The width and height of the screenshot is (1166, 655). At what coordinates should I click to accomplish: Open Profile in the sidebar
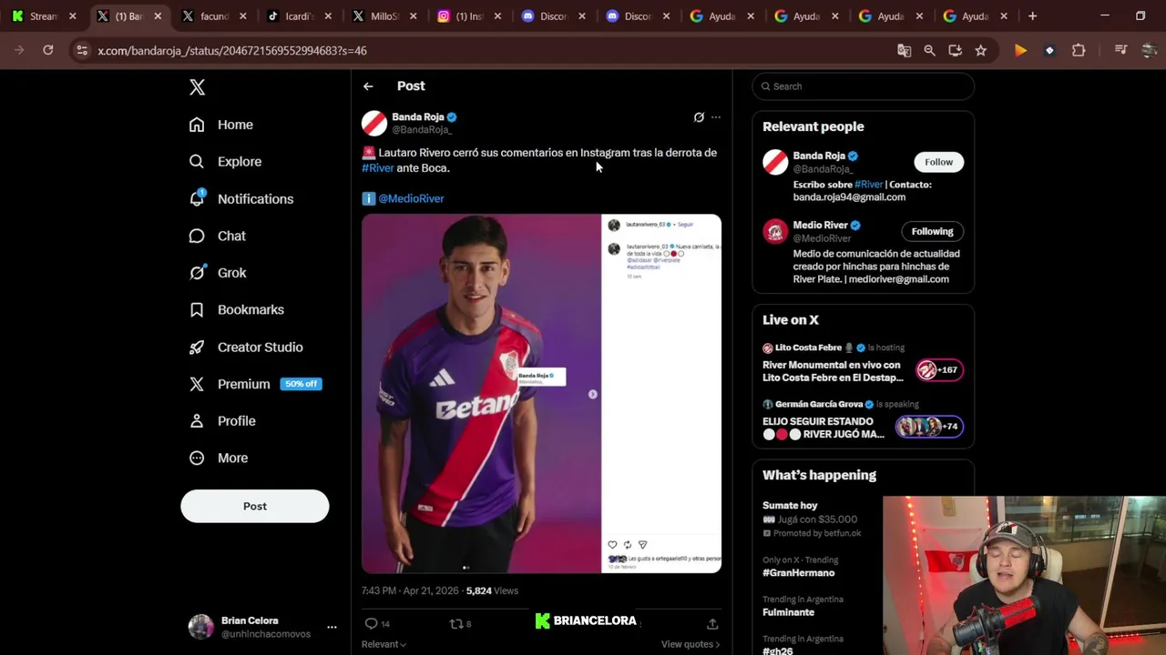222,421
